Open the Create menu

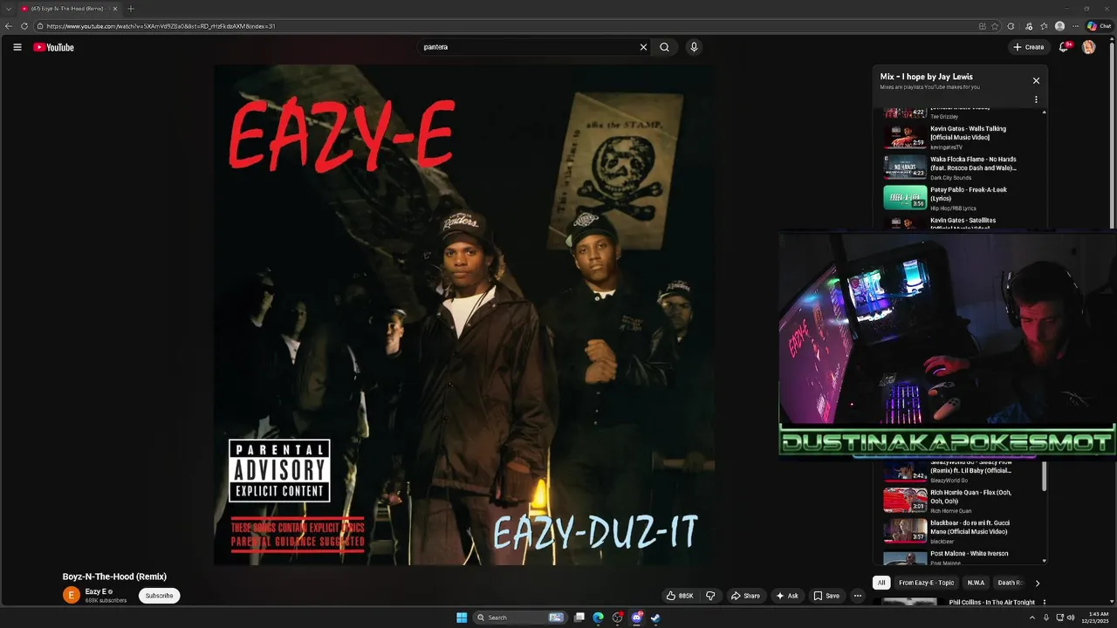[x=1029, y=47]
